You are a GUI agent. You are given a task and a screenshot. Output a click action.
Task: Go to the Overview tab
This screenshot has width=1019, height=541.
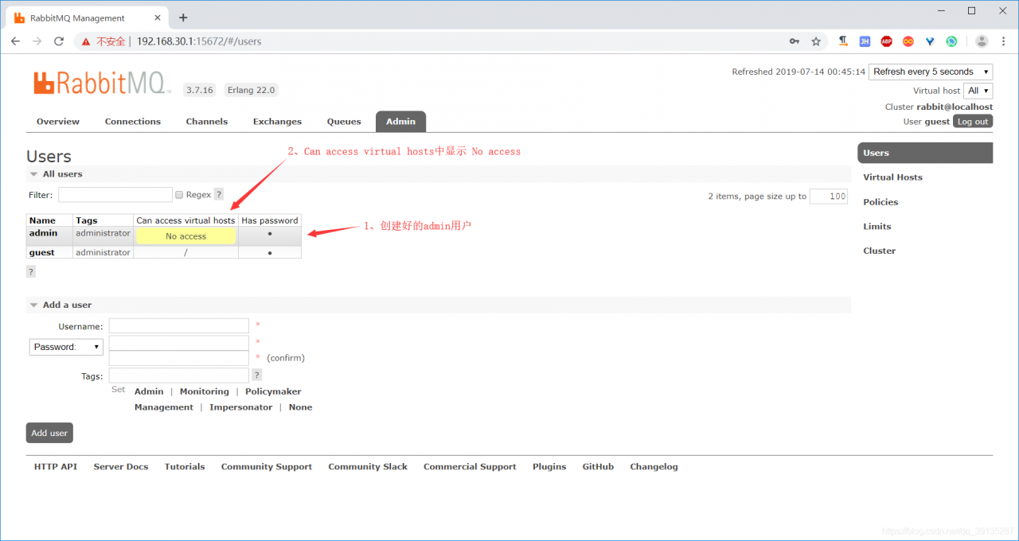58,122
